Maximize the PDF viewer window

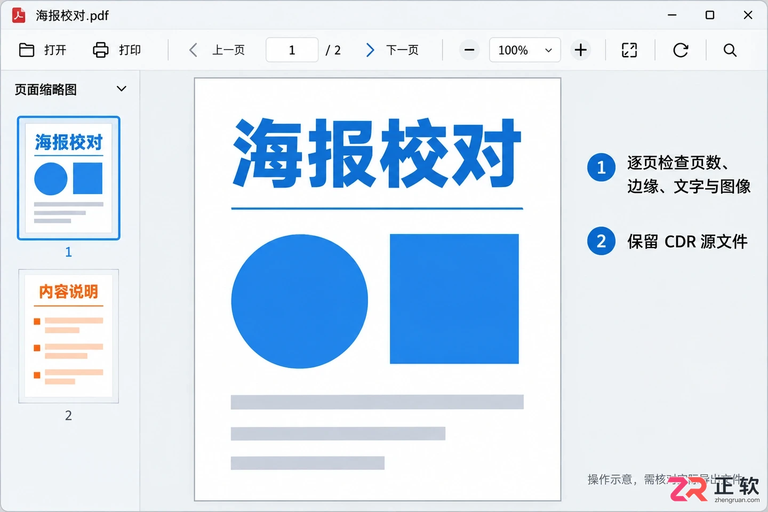pyautogui.click(x=710, y=15)
